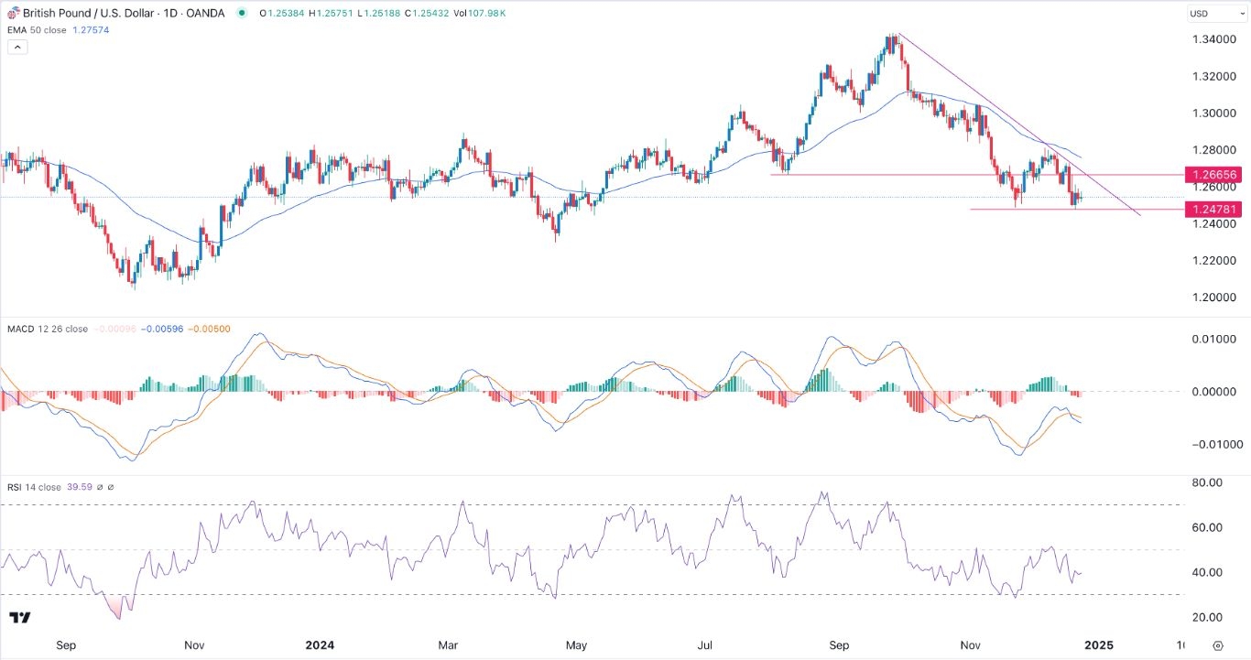Click the 1.26656 resistance price label
The image size is (1251, 660).
click(1213, 174)
